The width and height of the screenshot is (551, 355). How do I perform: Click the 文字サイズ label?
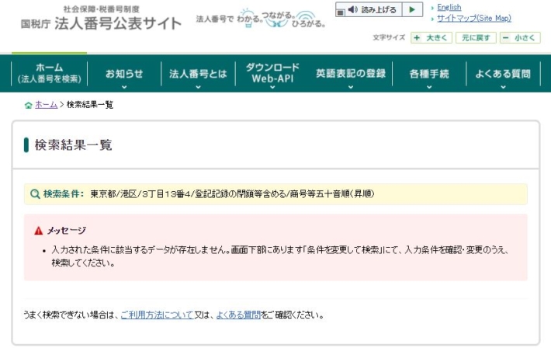[x=389, y=37]
